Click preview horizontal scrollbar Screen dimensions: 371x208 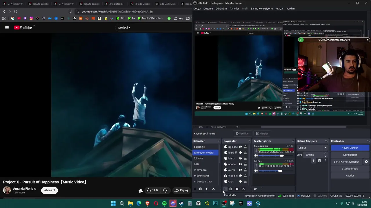pyautogui.click(x=303, y=127)
